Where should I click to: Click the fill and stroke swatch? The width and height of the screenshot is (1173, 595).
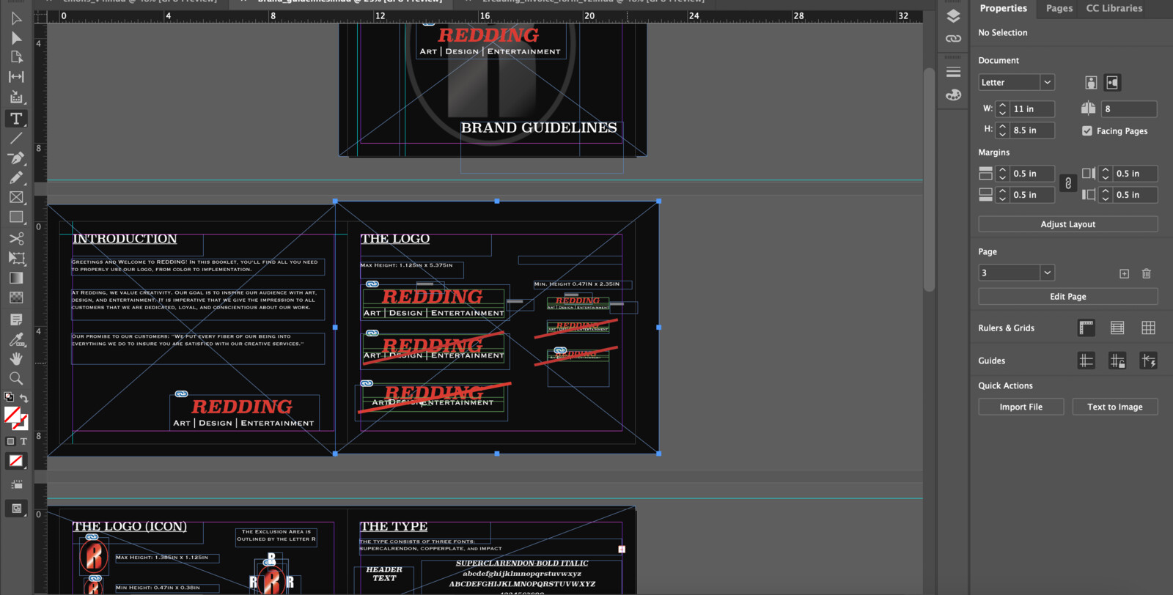click(x=15, y=418)
